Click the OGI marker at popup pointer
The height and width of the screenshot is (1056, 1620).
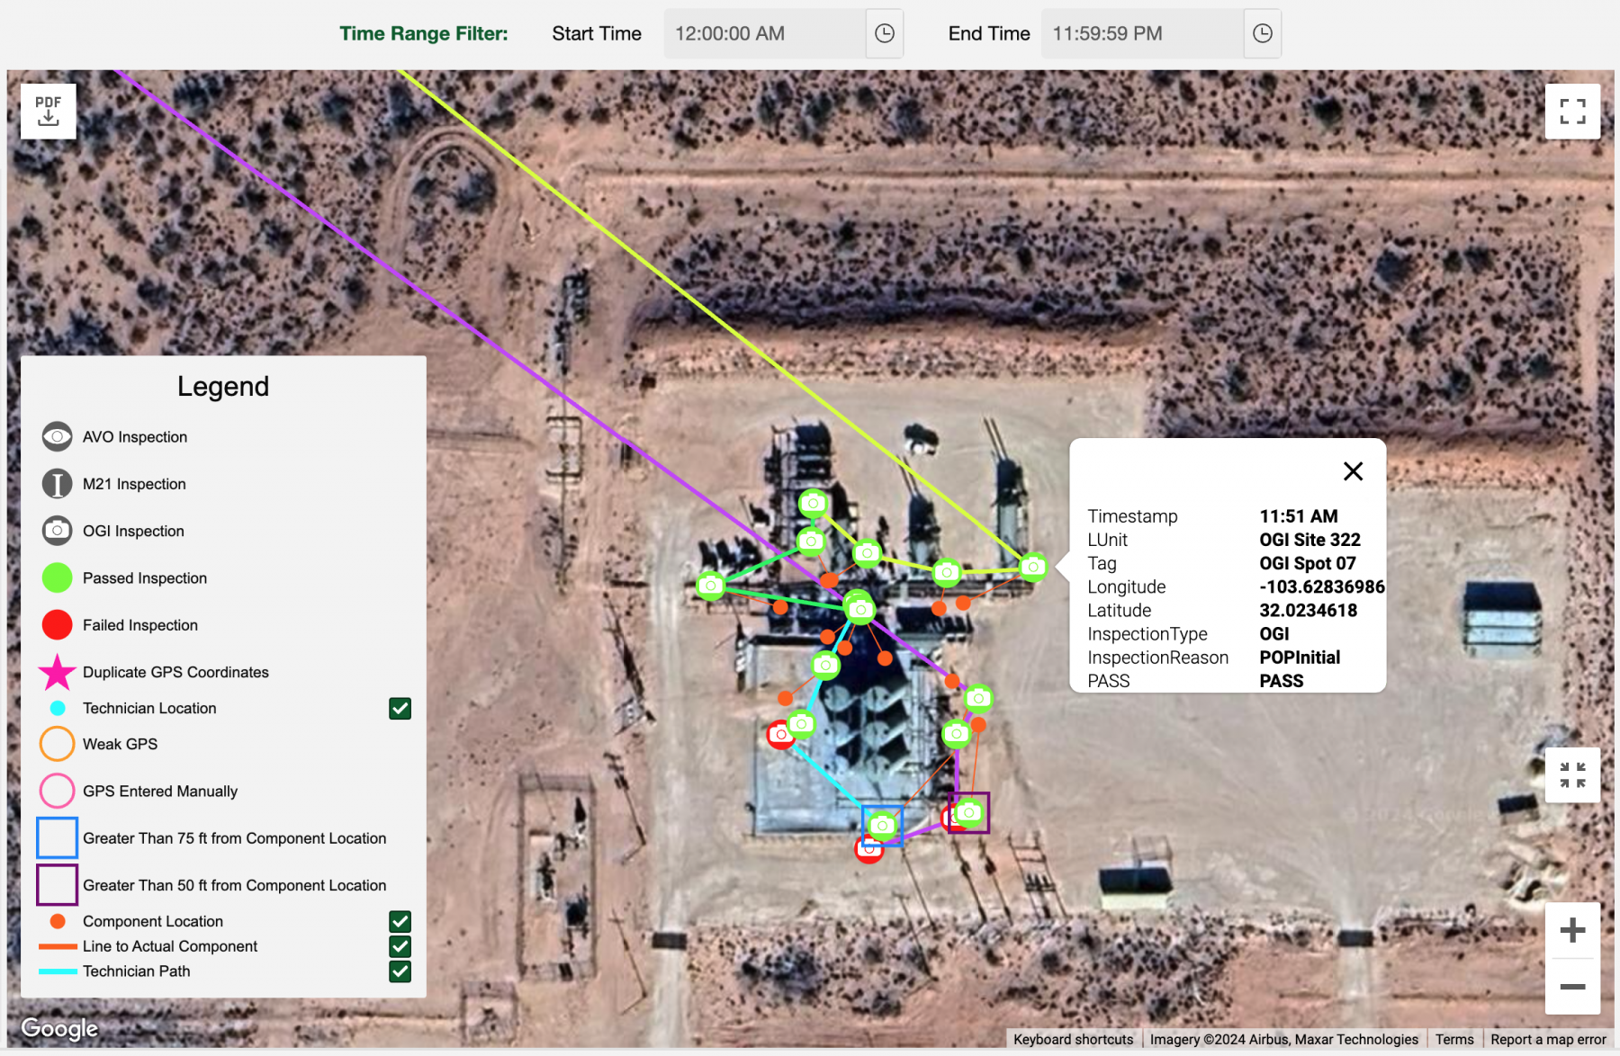click(1033, 567)
